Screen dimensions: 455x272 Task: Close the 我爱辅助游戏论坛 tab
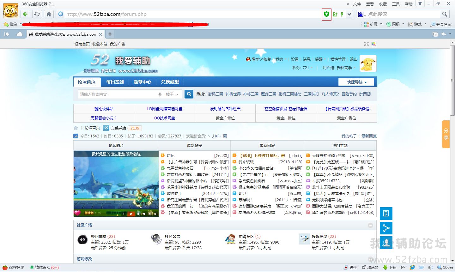coord(100,34)
